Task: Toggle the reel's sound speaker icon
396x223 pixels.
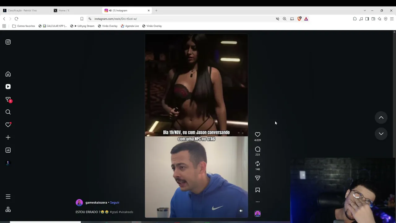Action: pos(241,211)
